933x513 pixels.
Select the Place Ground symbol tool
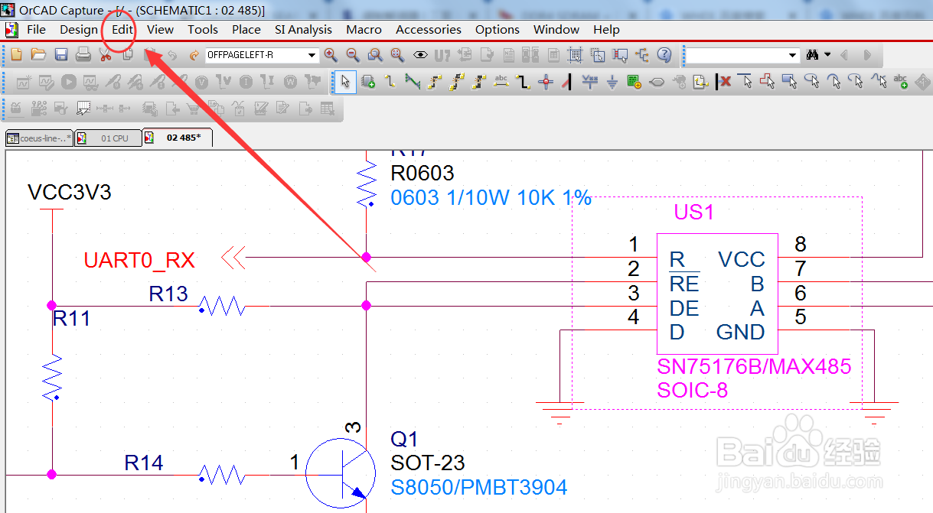coord(612,81)
